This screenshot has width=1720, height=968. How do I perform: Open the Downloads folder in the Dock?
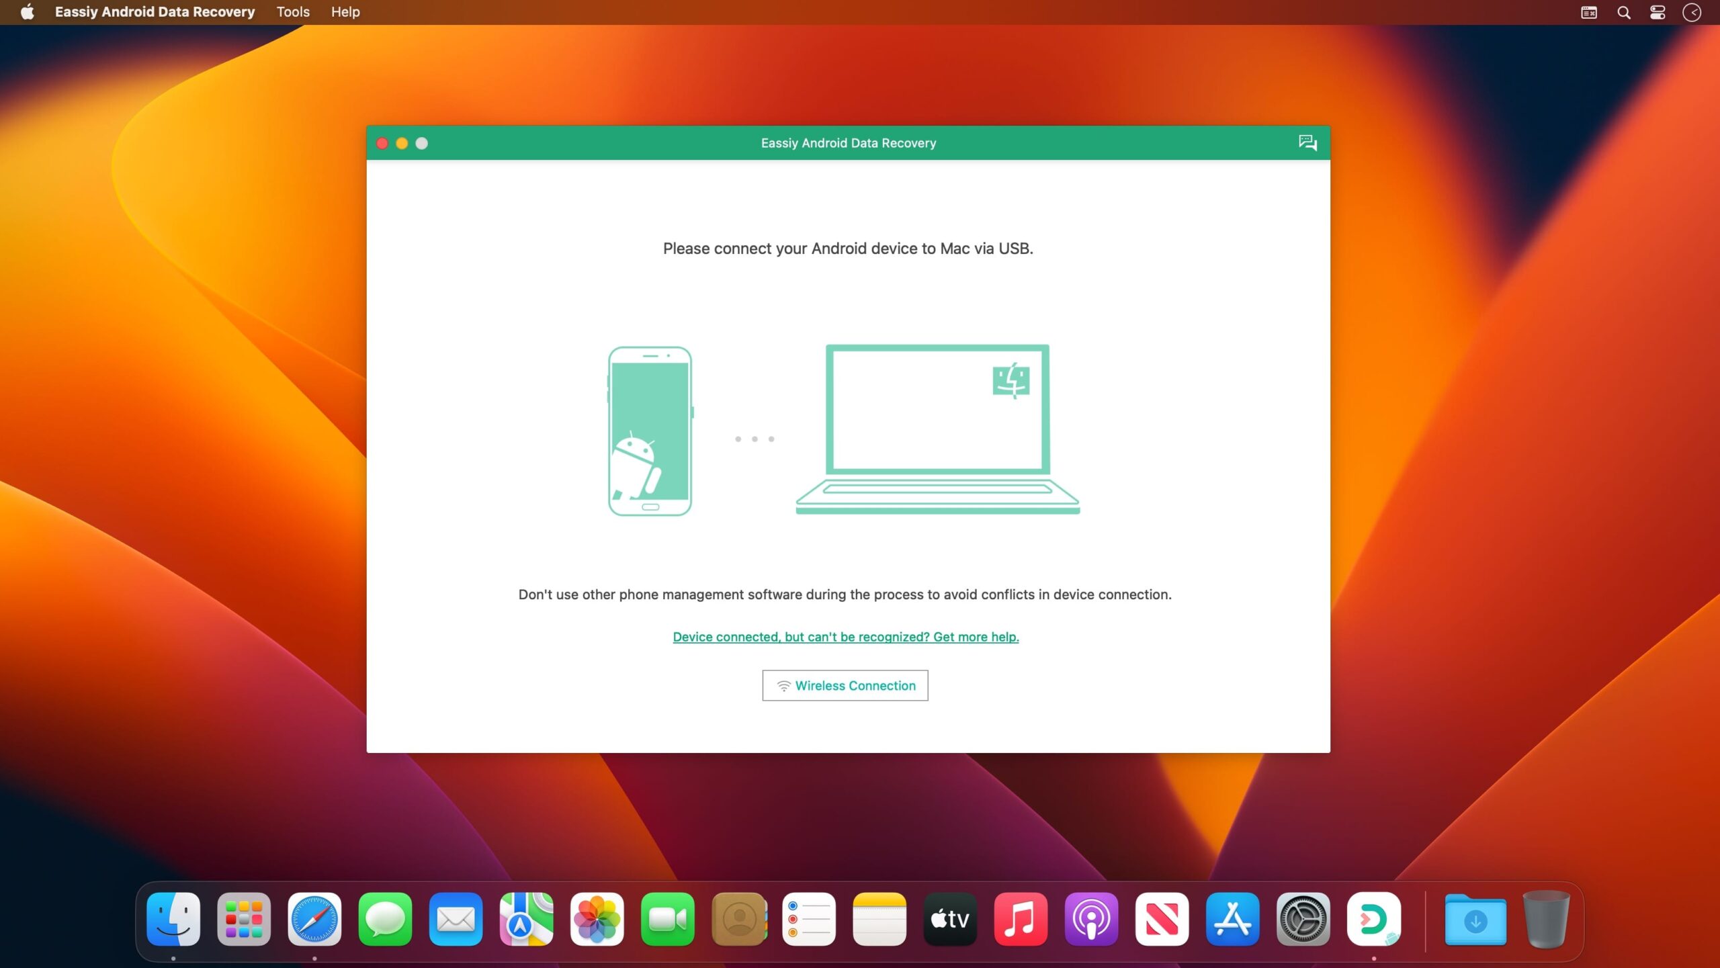(x=1475, y=918)
